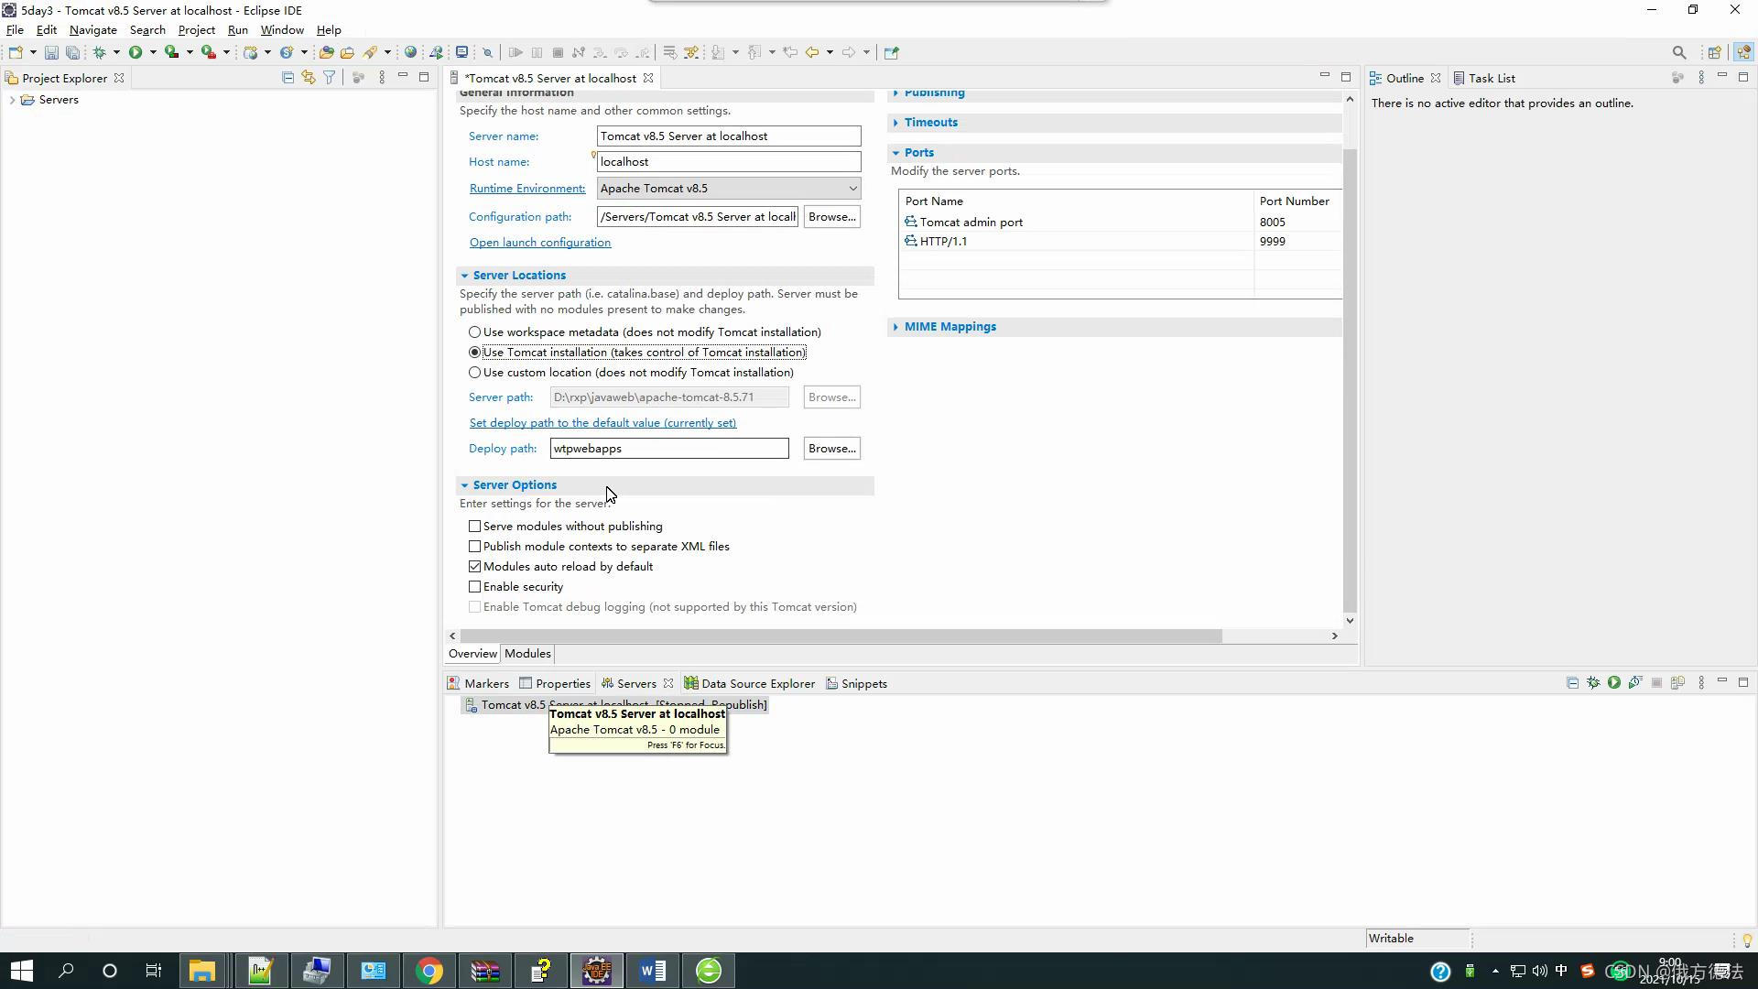Click the editor horizontal scrollbar thumb
Viewport: 1758px width, 989px height.
point(841,636)
